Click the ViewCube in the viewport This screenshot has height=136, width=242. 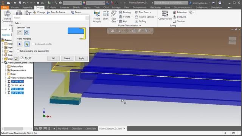tap(232, 40)
